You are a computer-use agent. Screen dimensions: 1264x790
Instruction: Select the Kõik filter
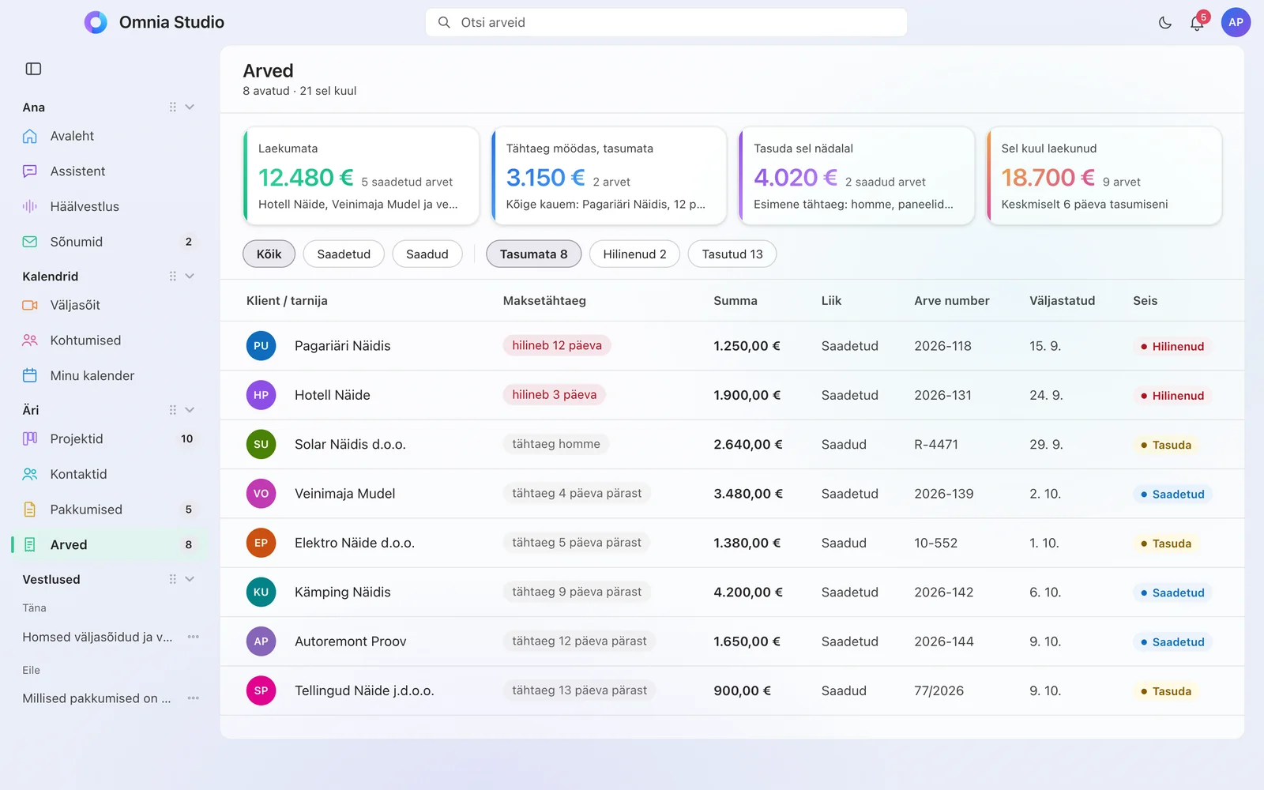point(269,254)
